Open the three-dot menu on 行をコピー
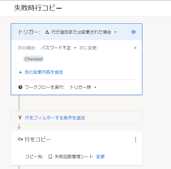 [135, 139]
